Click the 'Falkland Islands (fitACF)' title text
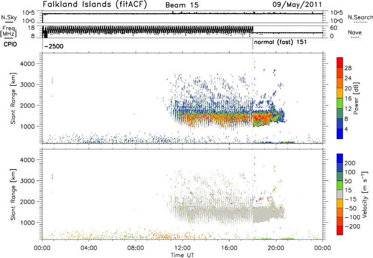This screenshot has width=373, height=258. (95, 4)
